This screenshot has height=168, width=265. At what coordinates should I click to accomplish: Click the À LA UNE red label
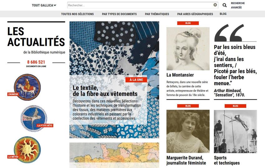click(x=136, y=80)
